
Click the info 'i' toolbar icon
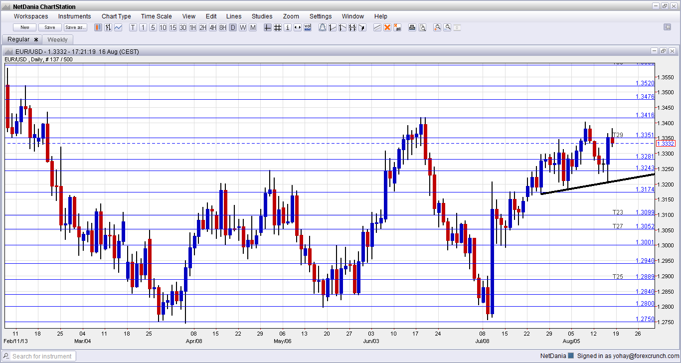coord(288,27)
